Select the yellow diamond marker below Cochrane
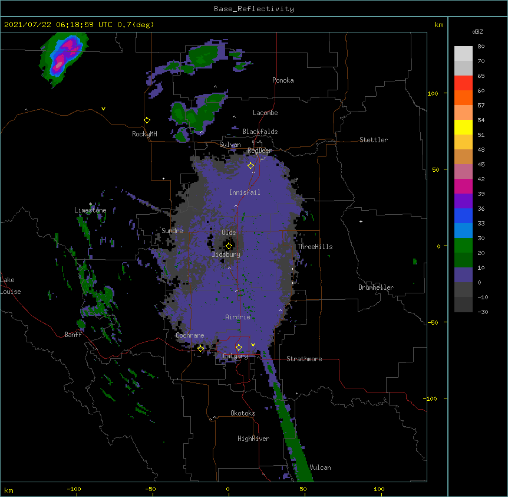 [x=200, y=348]
